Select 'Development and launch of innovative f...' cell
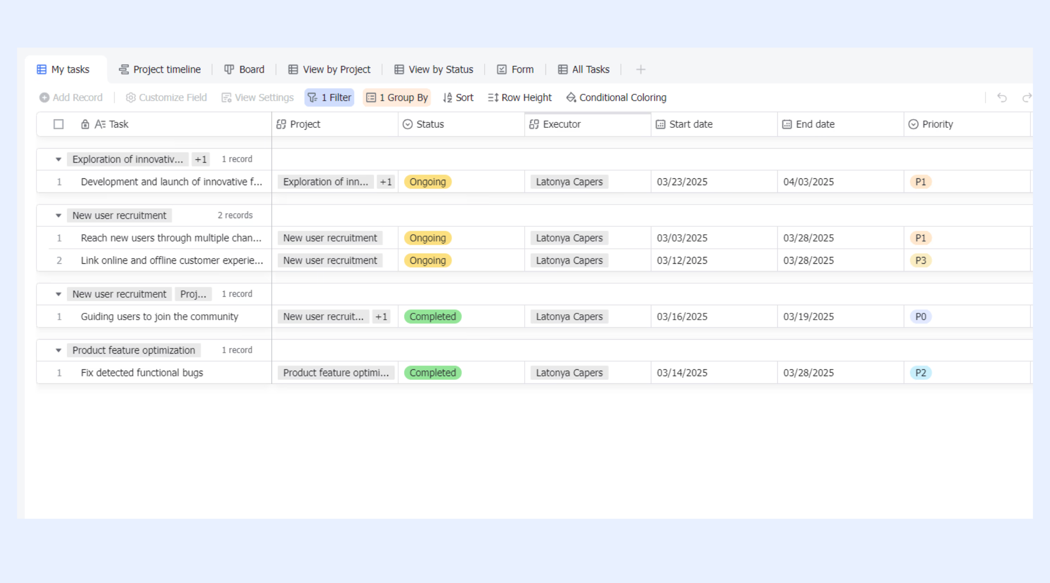This screenshot has height=583, width=1050. [x=172, y=182]
